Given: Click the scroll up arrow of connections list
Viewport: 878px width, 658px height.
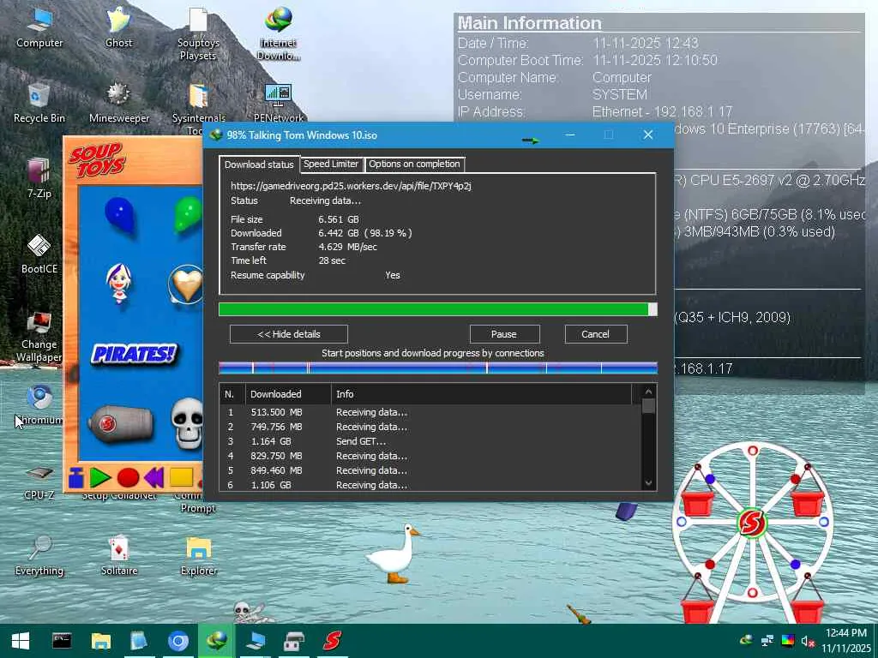Looking at the screenshot, I should tap(648, 392).
